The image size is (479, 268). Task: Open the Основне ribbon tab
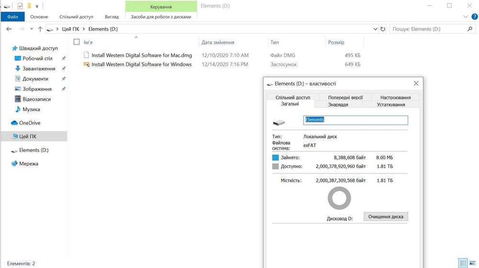[x=39, y=17]
